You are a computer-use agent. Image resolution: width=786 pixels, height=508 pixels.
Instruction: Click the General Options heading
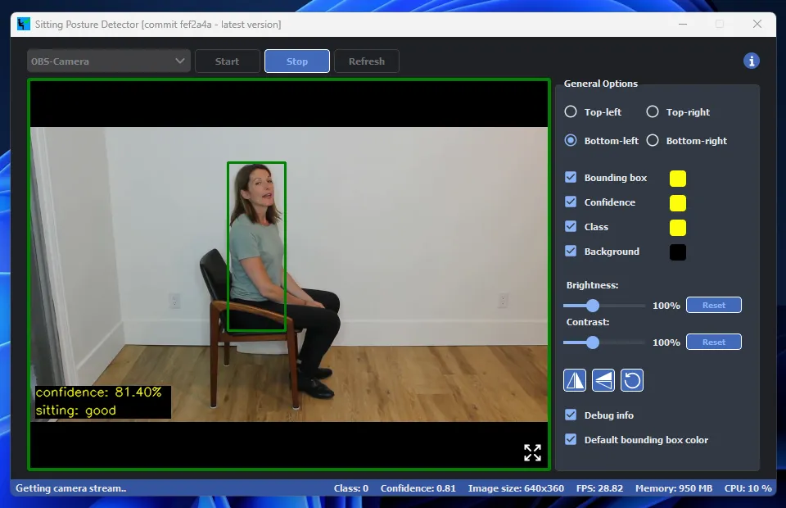point(600,84)
